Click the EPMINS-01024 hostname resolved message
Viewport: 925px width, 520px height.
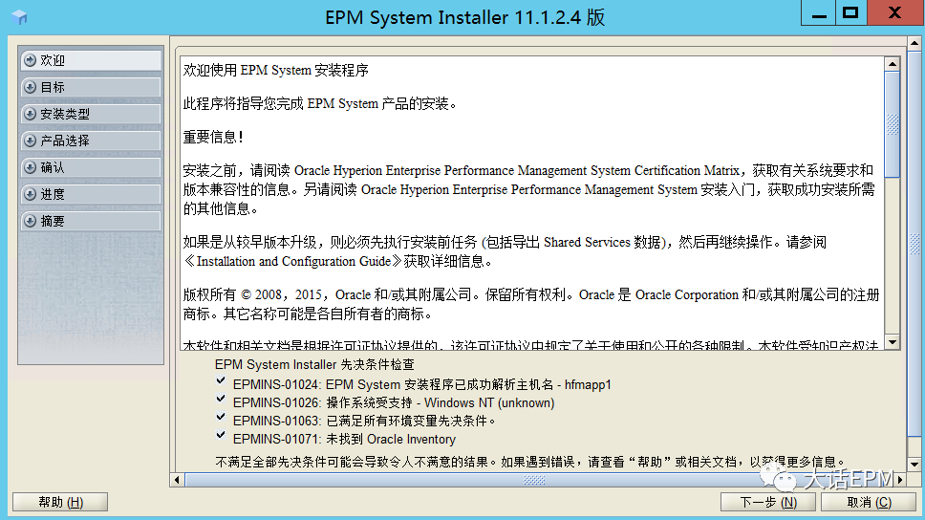(x=421, y=385)
